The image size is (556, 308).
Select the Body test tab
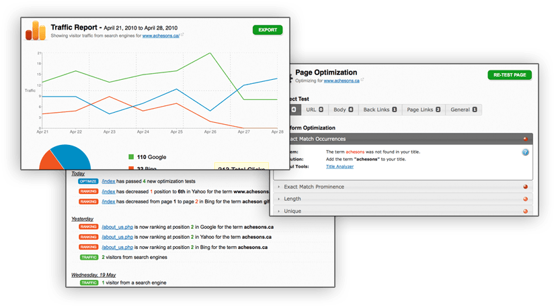(343, 109)
